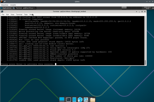
Task: Launch the web browser globe icon
Action: (x=80, y=100)
